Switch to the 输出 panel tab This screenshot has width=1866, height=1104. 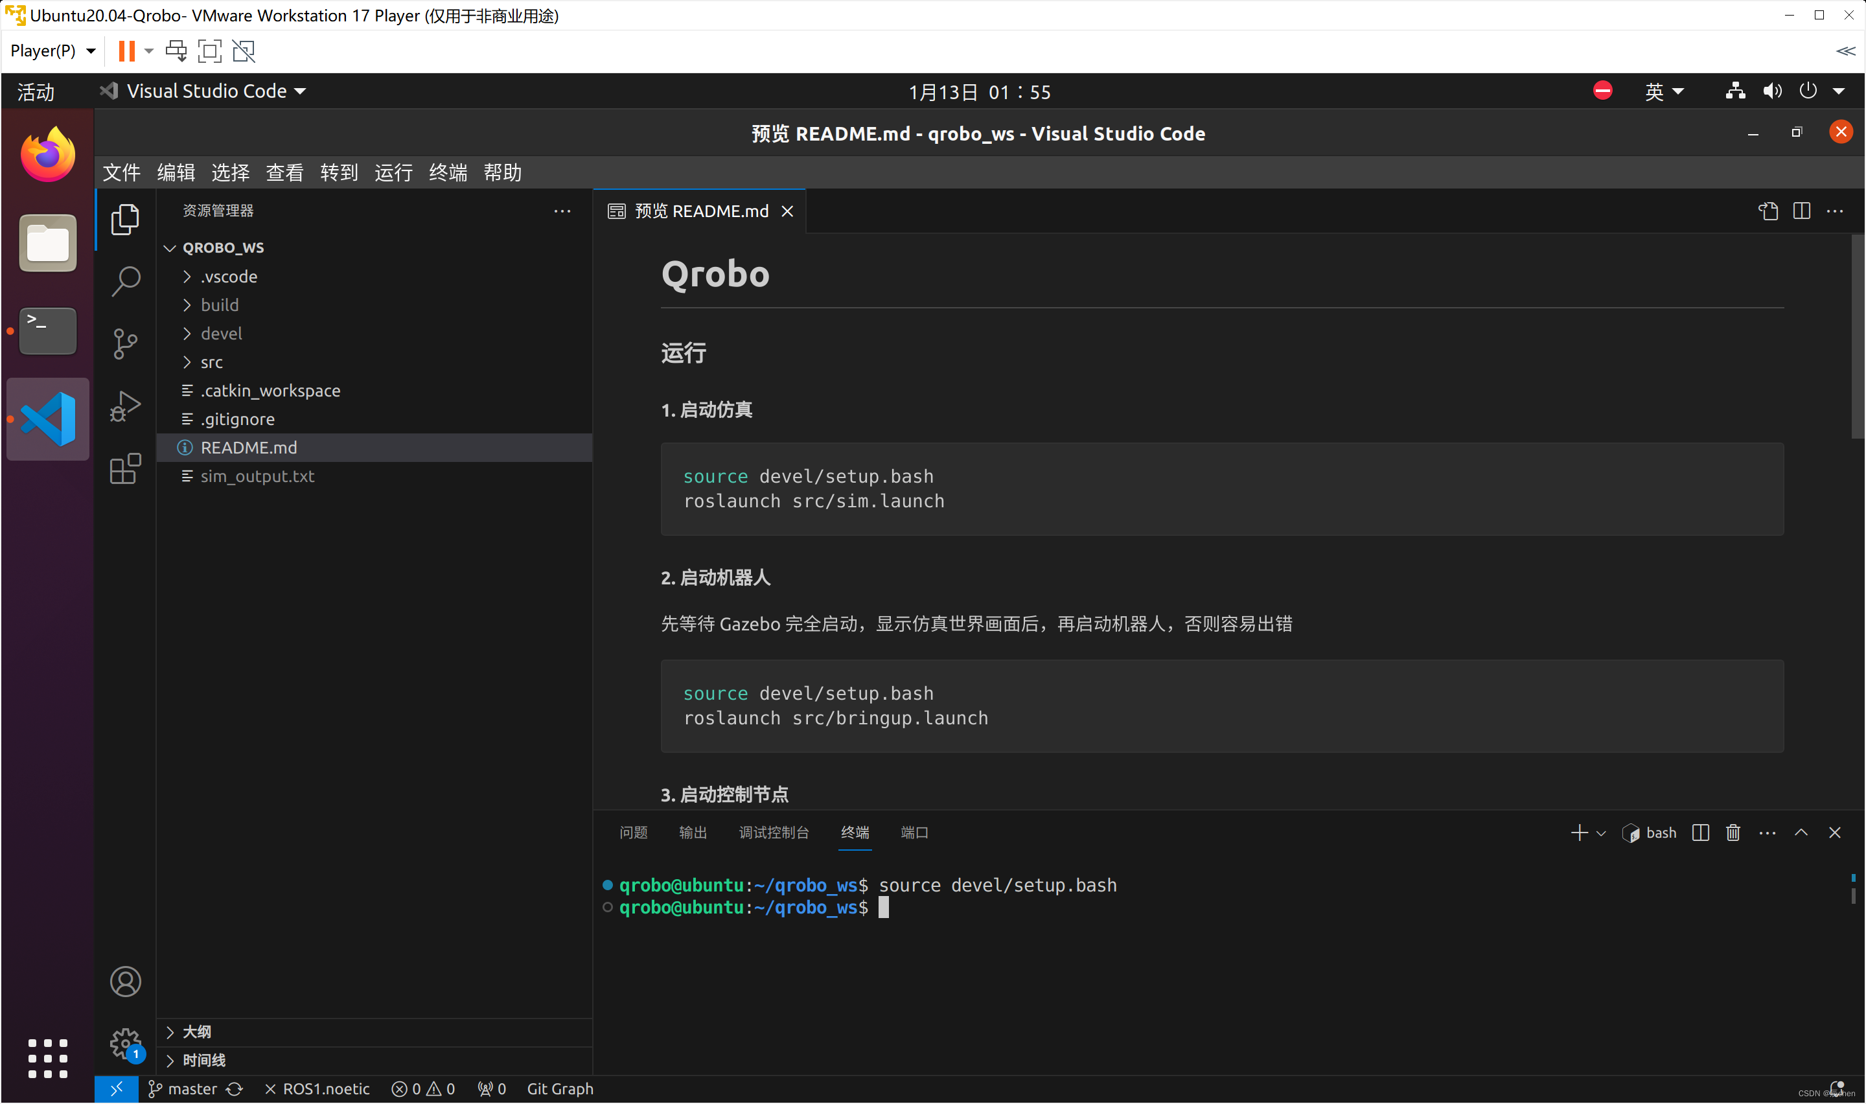693,833
